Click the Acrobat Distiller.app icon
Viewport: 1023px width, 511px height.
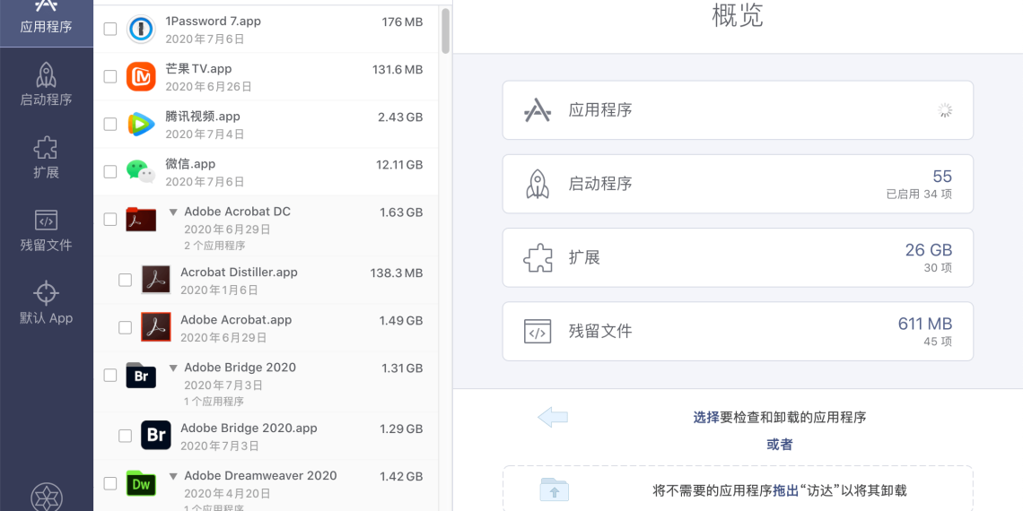tap(156, 280)
